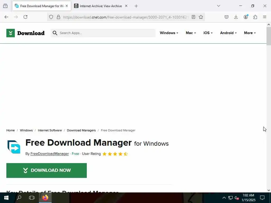Image resolution: width=271 pixels, height=203 pixels.
Task: Expand the iOS dropdown menu
Action: [x=208, y=33]
